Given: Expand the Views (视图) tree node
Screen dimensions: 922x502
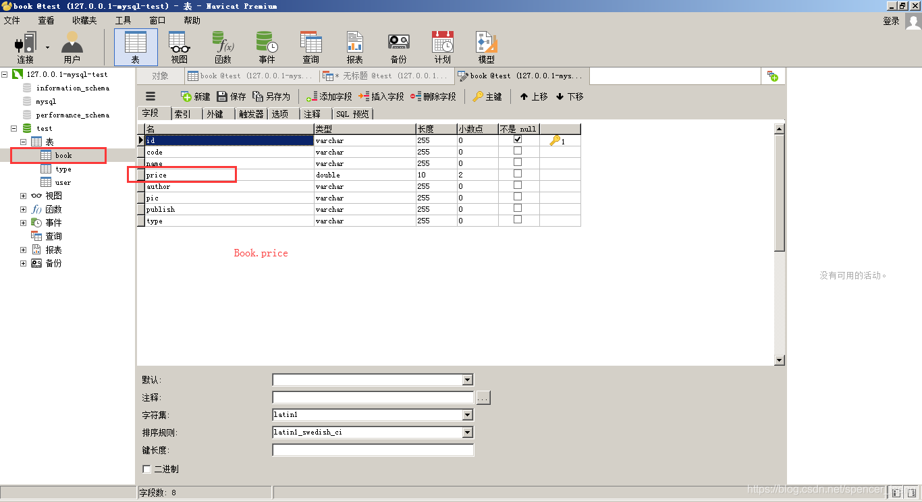Looking at the screenshot, I should point(23,196).
